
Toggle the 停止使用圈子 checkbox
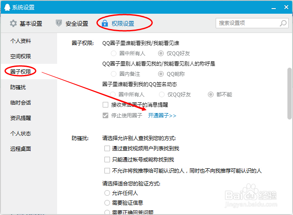105,116
